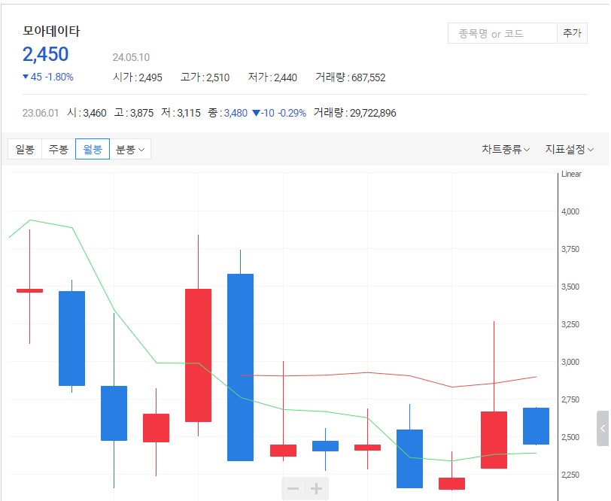This screenshot has height=501, width=611.
Task: Switch to 주봉 weekly candle view
Action: (x=58, y=149)
